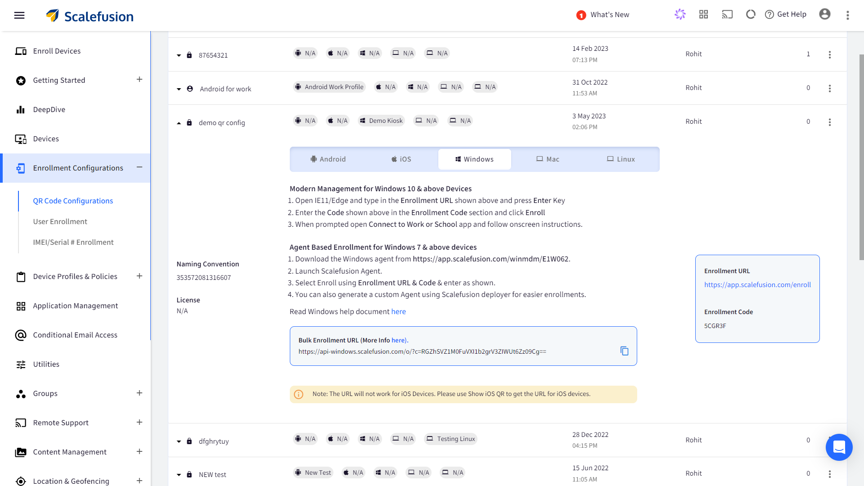Screen dimensions: 864x486
Task: Click the user icon beside Android for work
Action: (190, 89)
